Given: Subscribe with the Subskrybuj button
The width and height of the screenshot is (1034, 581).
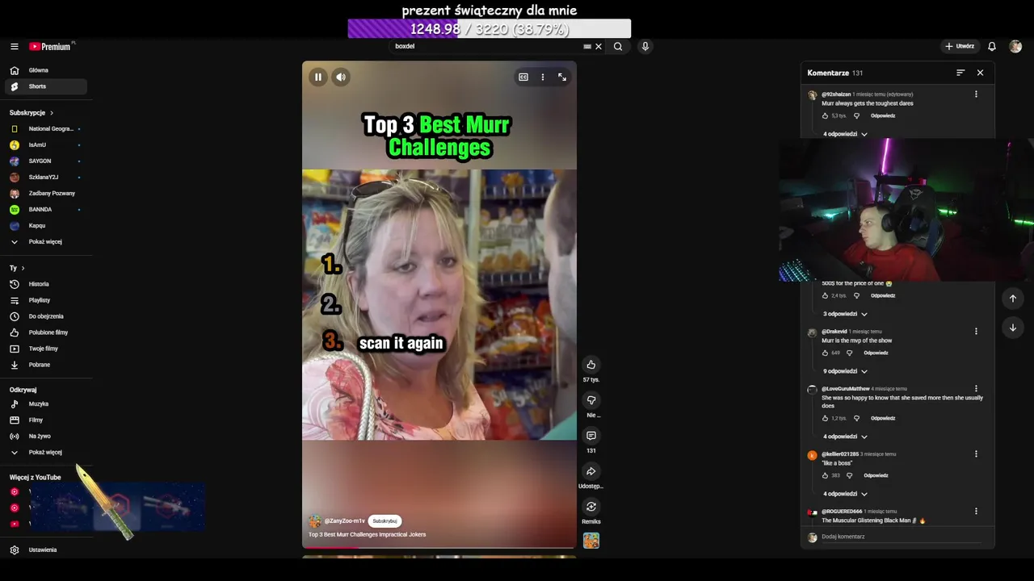Looking at the screenshot, I should [x=385, y=521].
